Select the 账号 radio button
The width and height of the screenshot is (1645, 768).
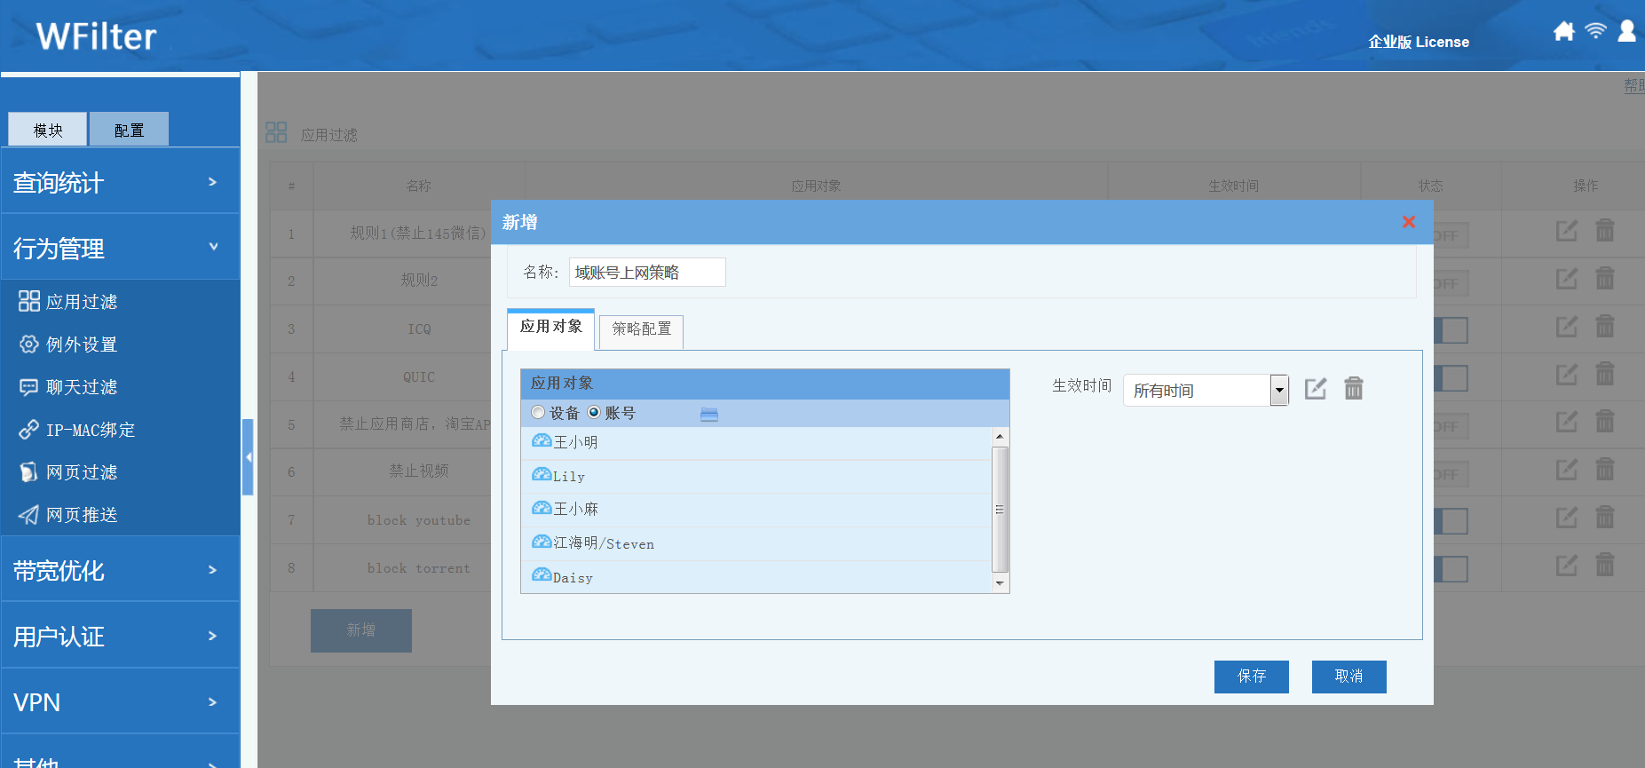pos(594,413)
